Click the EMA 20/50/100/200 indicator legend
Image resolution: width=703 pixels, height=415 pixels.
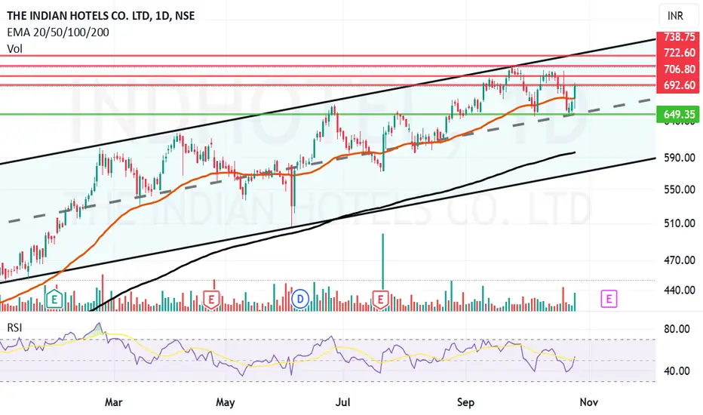58,32
